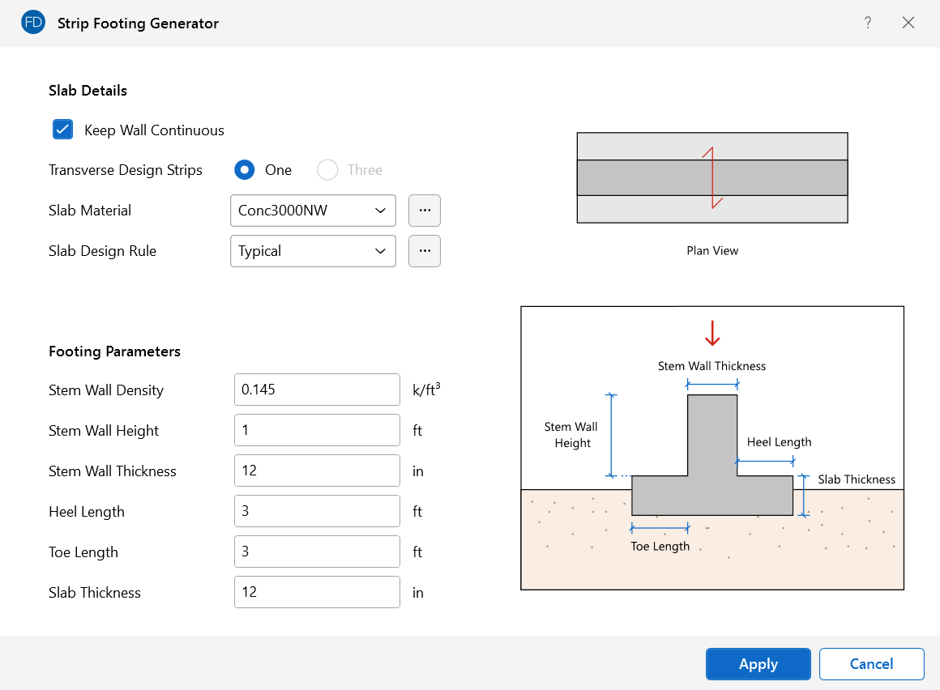940x690 pixels.
Task: Click the Stem Wall Thickness input box
Action: pos(317,471)
